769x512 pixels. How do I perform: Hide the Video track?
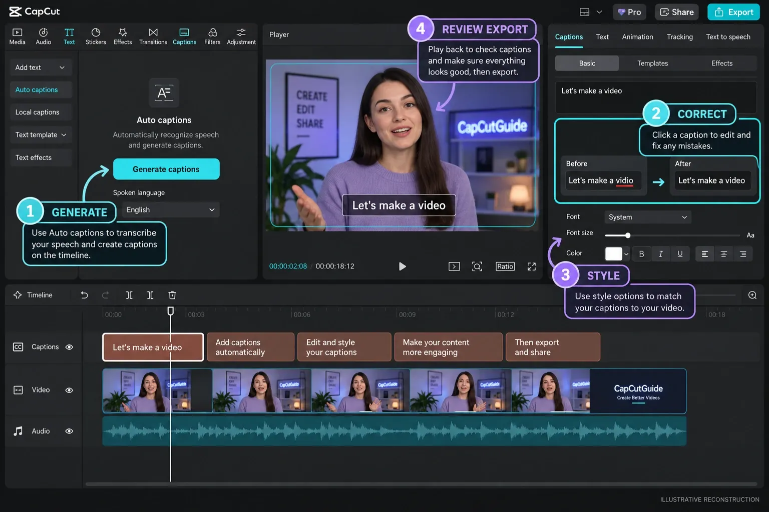(69, 390)
